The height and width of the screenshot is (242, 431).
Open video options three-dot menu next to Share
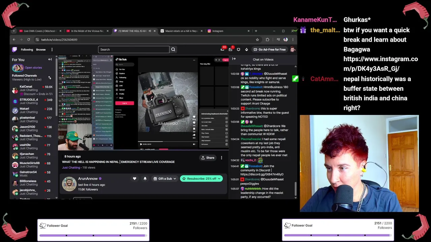(x=221, y=158)
